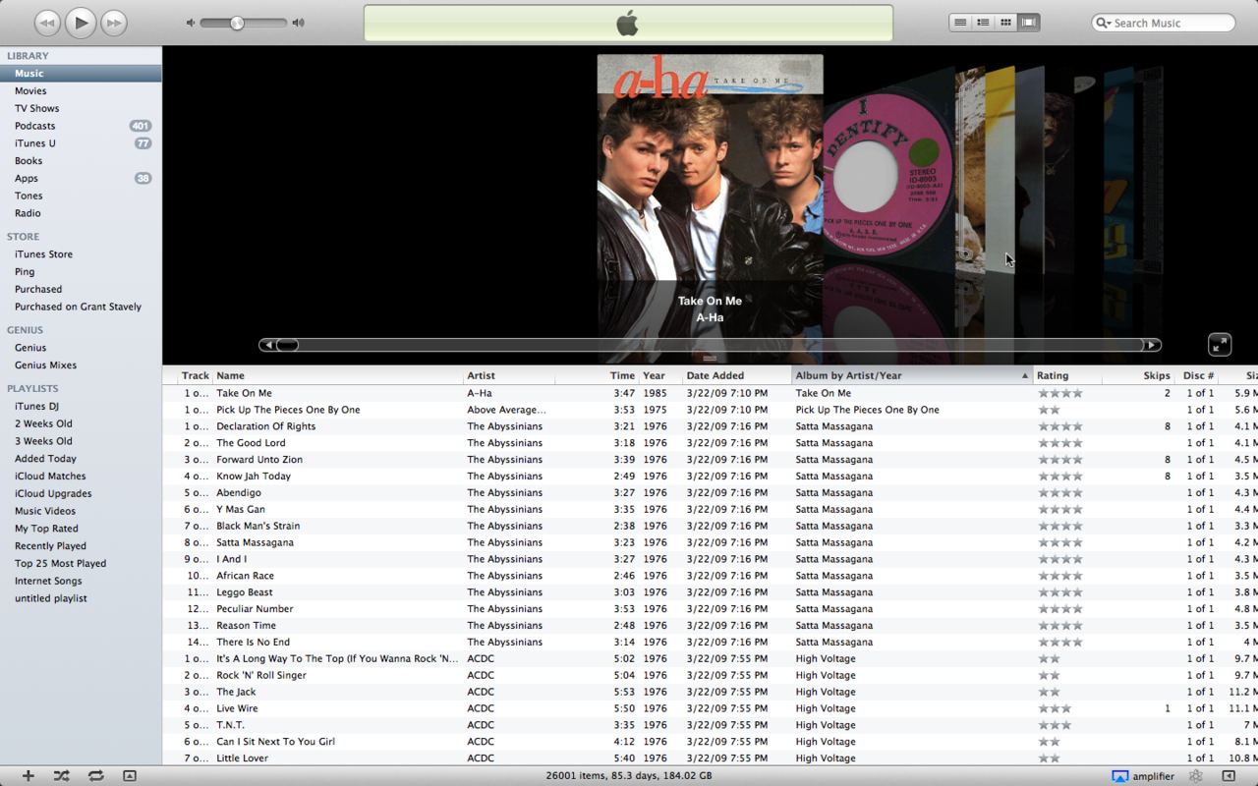
Task: Open the AirPlay amplifier speaker menu
Action: click(x=1143, y=776)
